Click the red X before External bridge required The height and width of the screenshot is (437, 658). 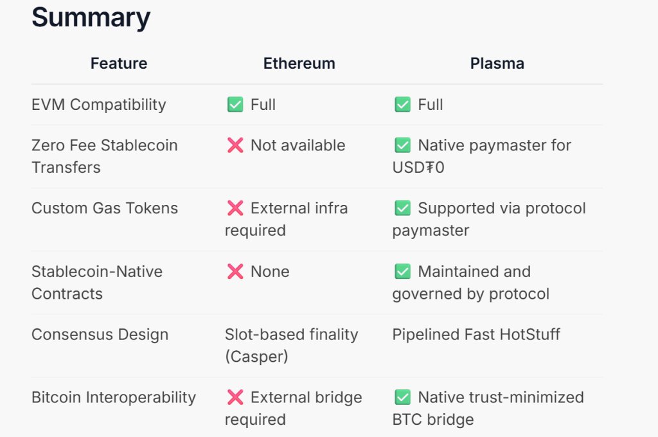[235, 397]
